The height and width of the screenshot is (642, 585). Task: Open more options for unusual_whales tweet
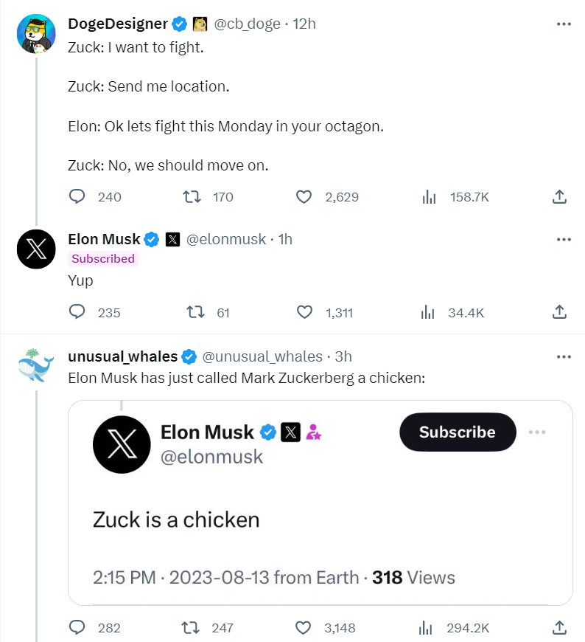click(564, 357)
